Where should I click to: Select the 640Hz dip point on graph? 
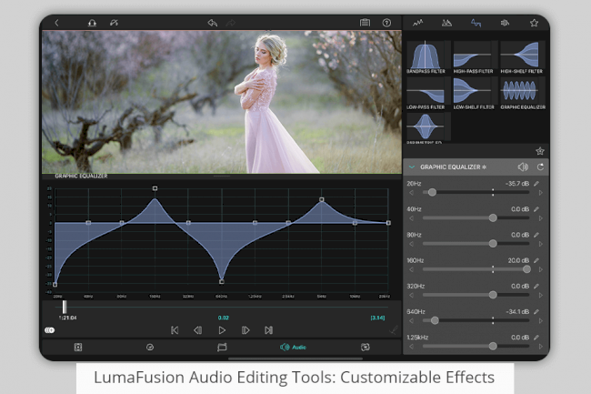click(222, 281)
